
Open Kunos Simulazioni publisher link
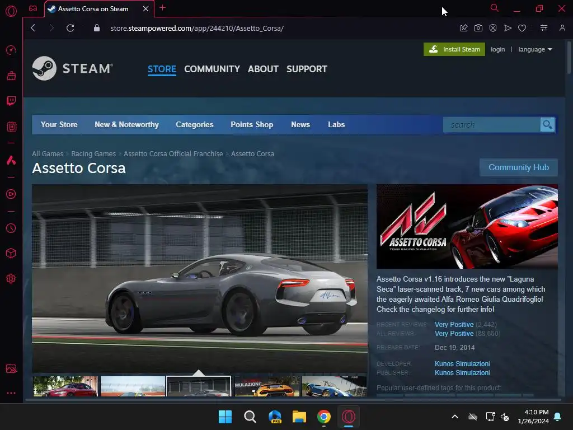coord(462,372)
